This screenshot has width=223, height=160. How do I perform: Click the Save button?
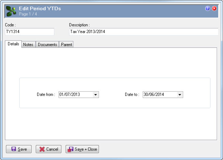click(x=19, y=149)
